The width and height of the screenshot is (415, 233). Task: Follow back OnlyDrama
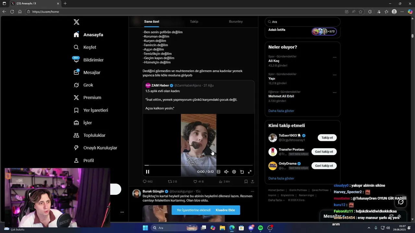(x=324, y=165)
